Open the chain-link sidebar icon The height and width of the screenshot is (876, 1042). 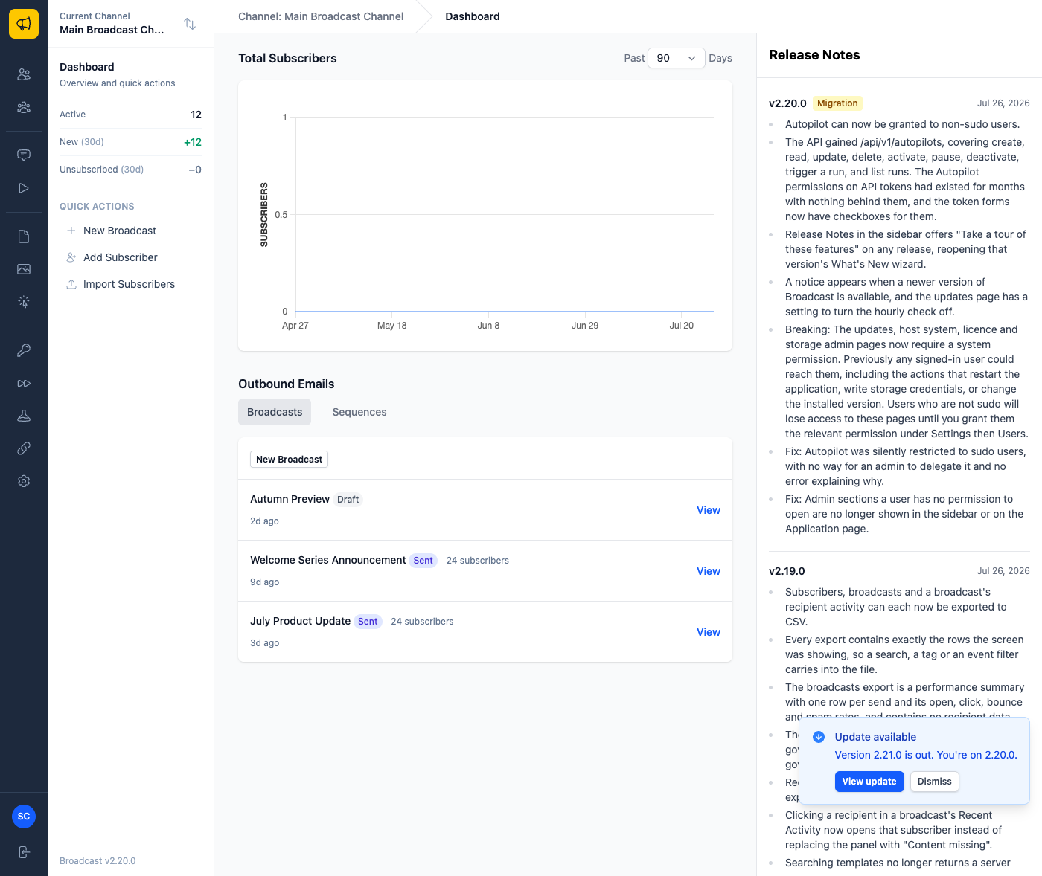(24, 448)
